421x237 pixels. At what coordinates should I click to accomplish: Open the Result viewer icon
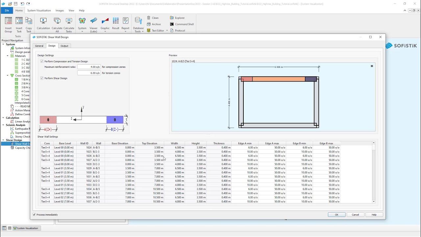115,21
